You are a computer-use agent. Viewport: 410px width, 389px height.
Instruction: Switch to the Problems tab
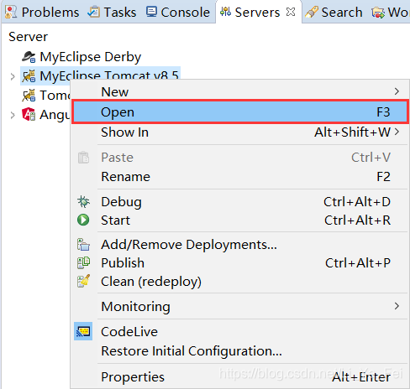42,12
